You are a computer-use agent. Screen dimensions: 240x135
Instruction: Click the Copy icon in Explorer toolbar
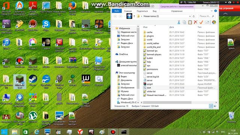click(x=184, y=22)
